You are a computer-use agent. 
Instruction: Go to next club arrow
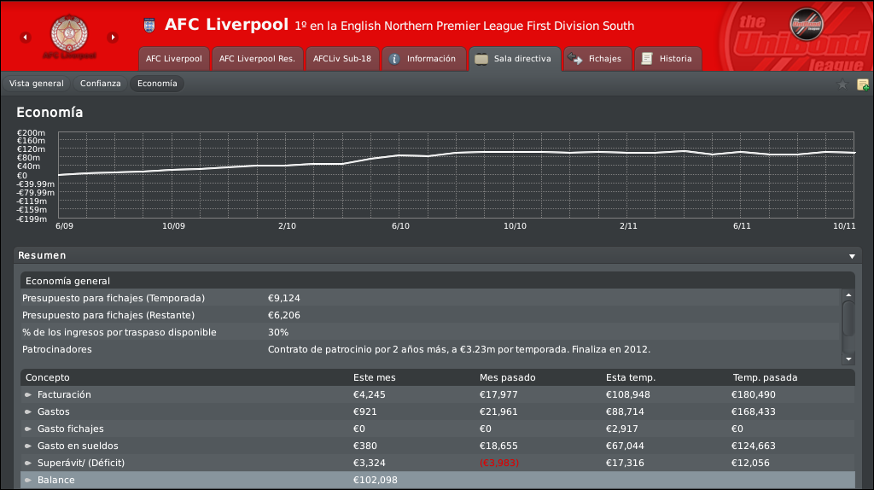point(113,38)
